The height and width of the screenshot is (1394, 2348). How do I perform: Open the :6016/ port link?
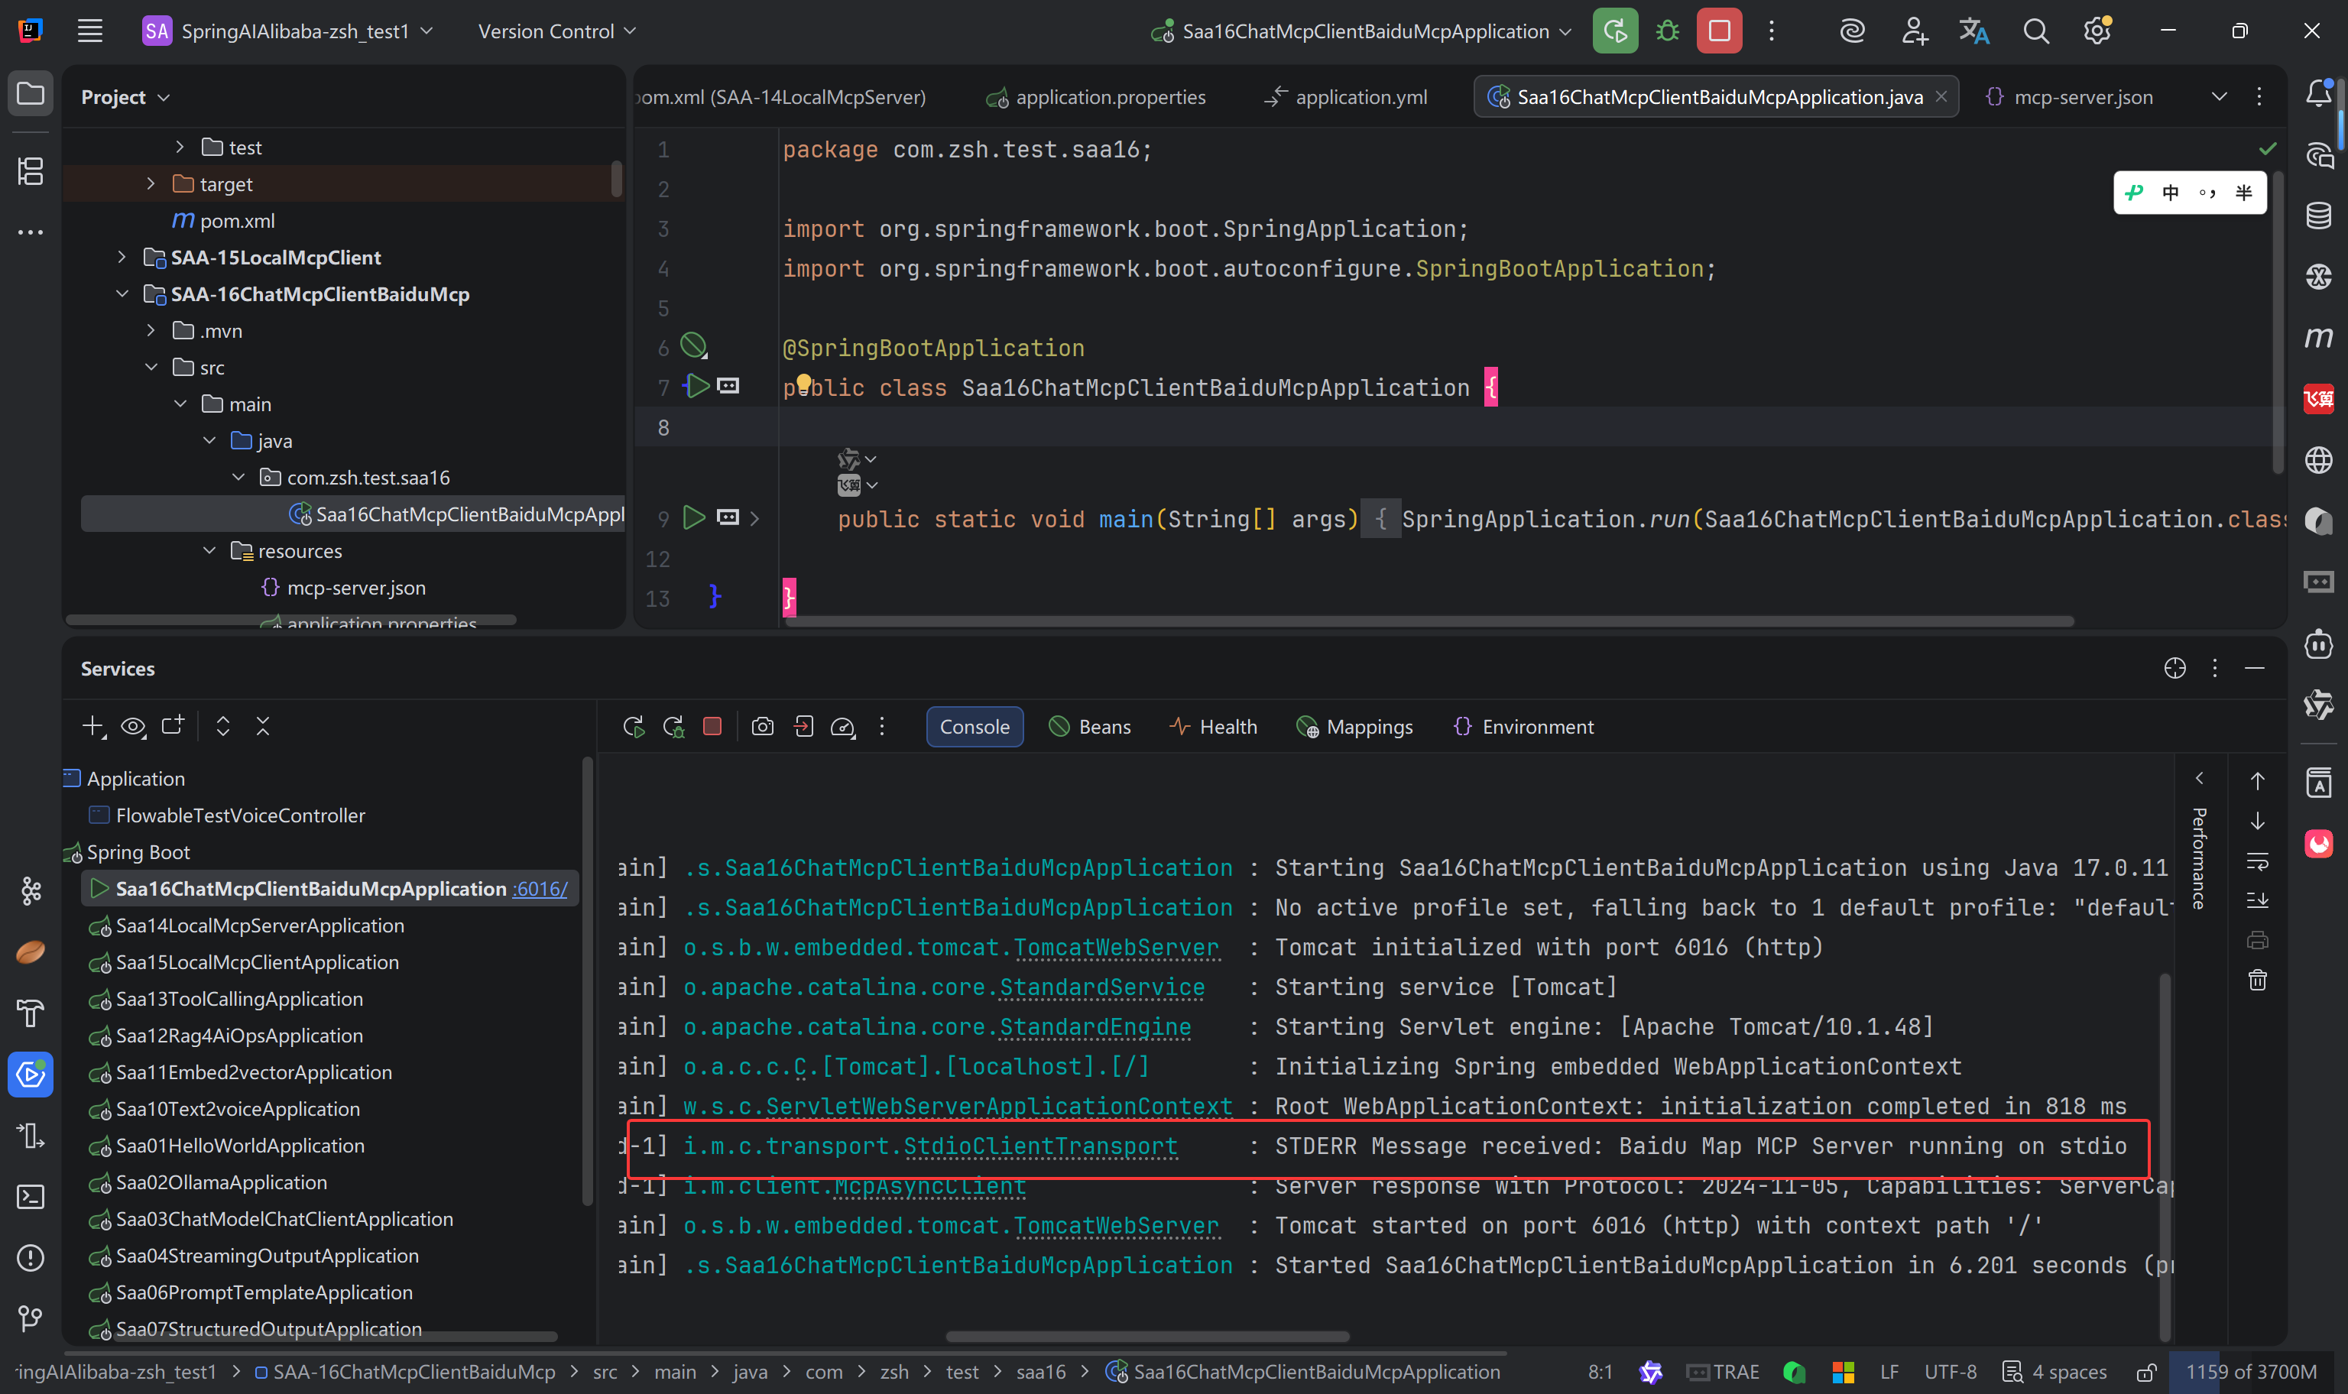point(540,889)
